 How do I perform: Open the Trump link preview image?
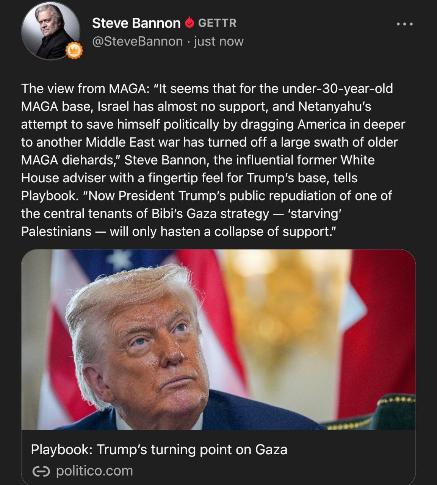(x=218, y=339)
